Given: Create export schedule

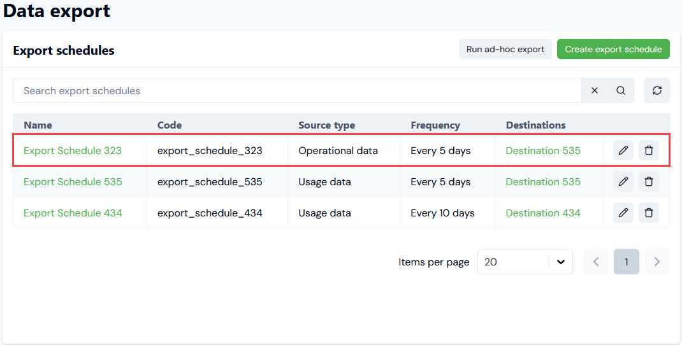Looking at the screenshot, I should 613,49.
